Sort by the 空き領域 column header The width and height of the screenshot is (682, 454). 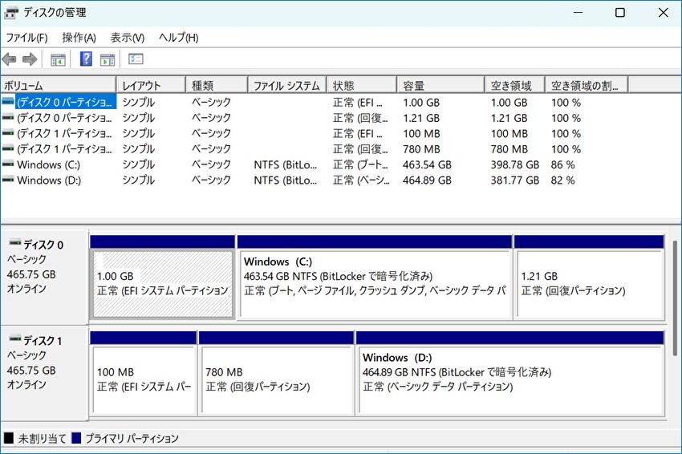point(514,85)
